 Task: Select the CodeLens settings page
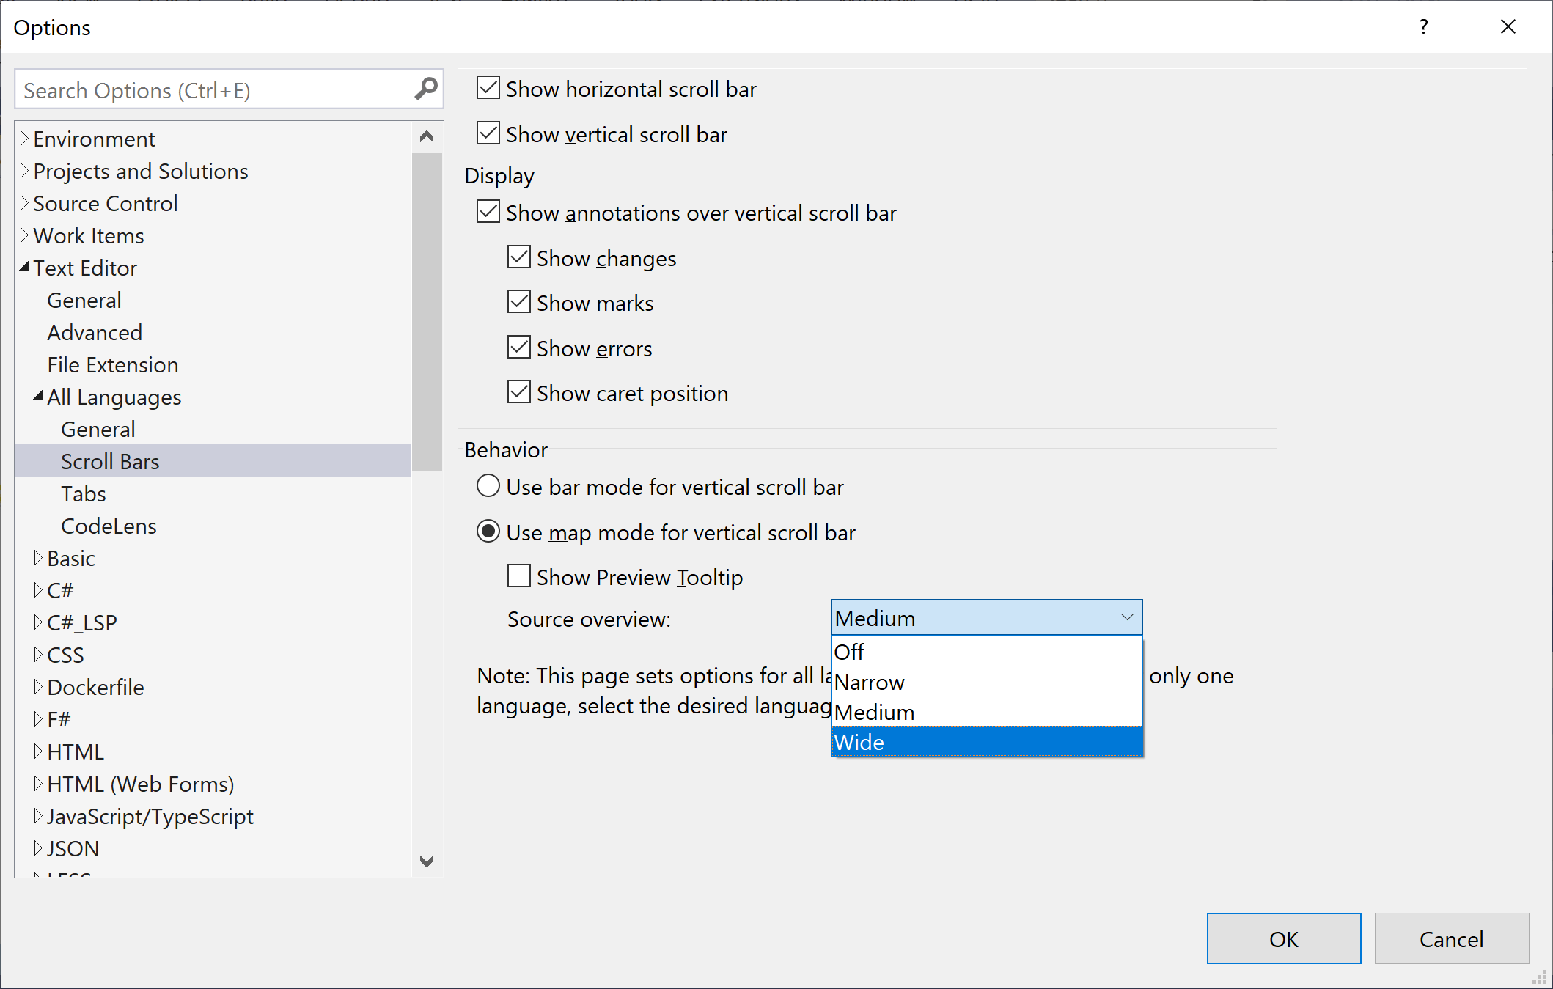[x=109, y=525]
